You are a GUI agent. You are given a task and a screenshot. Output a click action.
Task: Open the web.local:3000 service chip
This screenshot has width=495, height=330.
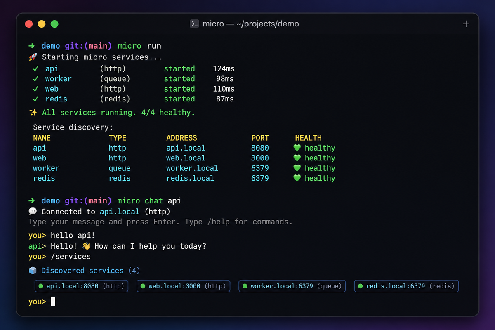[x=183, y=286]
